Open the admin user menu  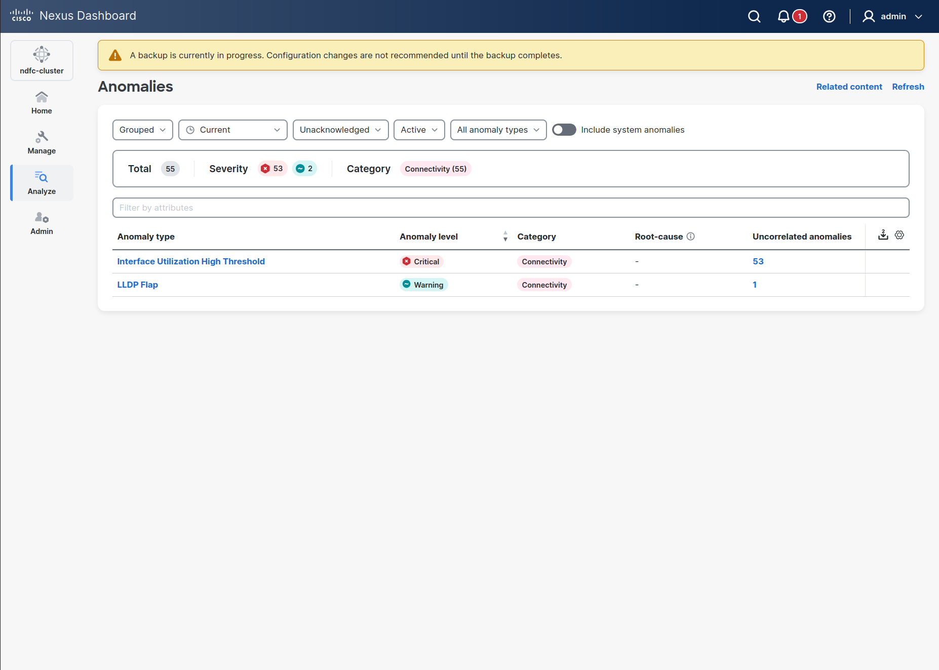892,17
